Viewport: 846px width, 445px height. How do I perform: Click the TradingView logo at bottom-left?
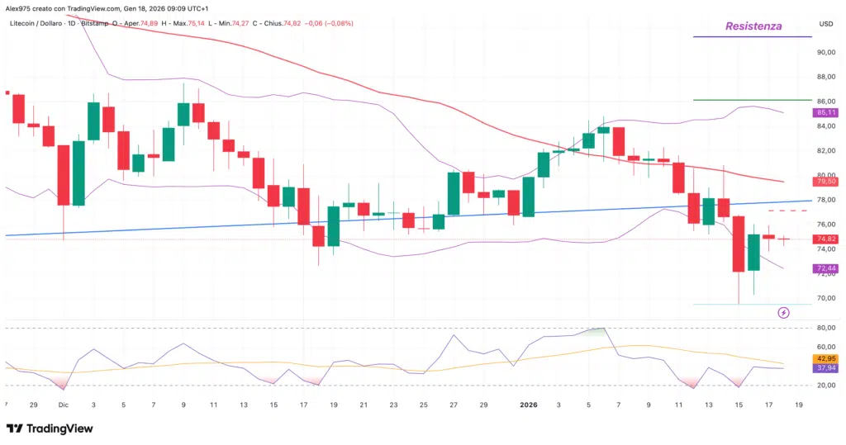tap(49, 428)
